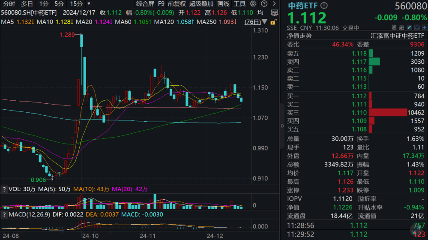
Task: Click the (76日) range label
Action: [x=252, y=21]
